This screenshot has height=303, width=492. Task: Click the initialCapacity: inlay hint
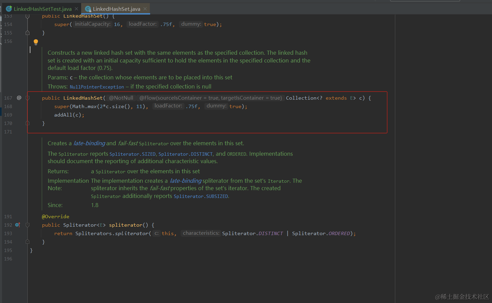coord(93,24)
